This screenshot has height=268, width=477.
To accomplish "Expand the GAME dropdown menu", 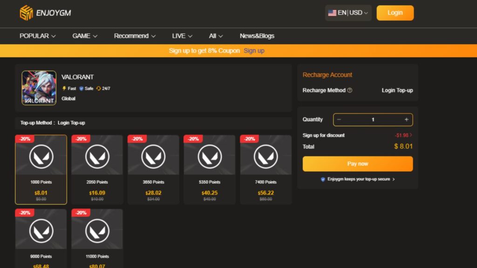I will tap(85, 36).
